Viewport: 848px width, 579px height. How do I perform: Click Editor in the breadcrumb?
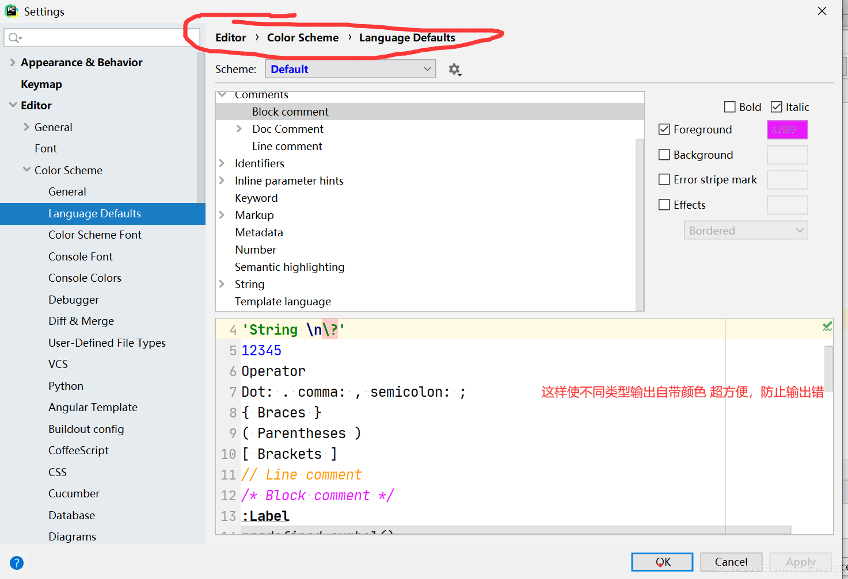[x=231, y=38]
